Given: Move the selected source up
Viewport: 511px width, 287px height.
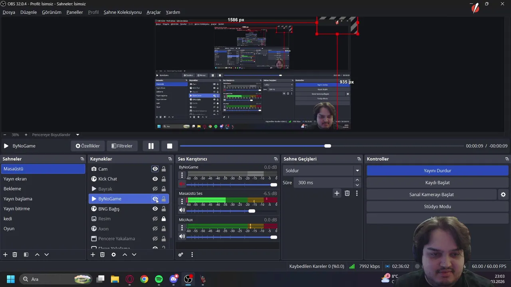Looking at the screenshot, I should click(x=125, y=255).
